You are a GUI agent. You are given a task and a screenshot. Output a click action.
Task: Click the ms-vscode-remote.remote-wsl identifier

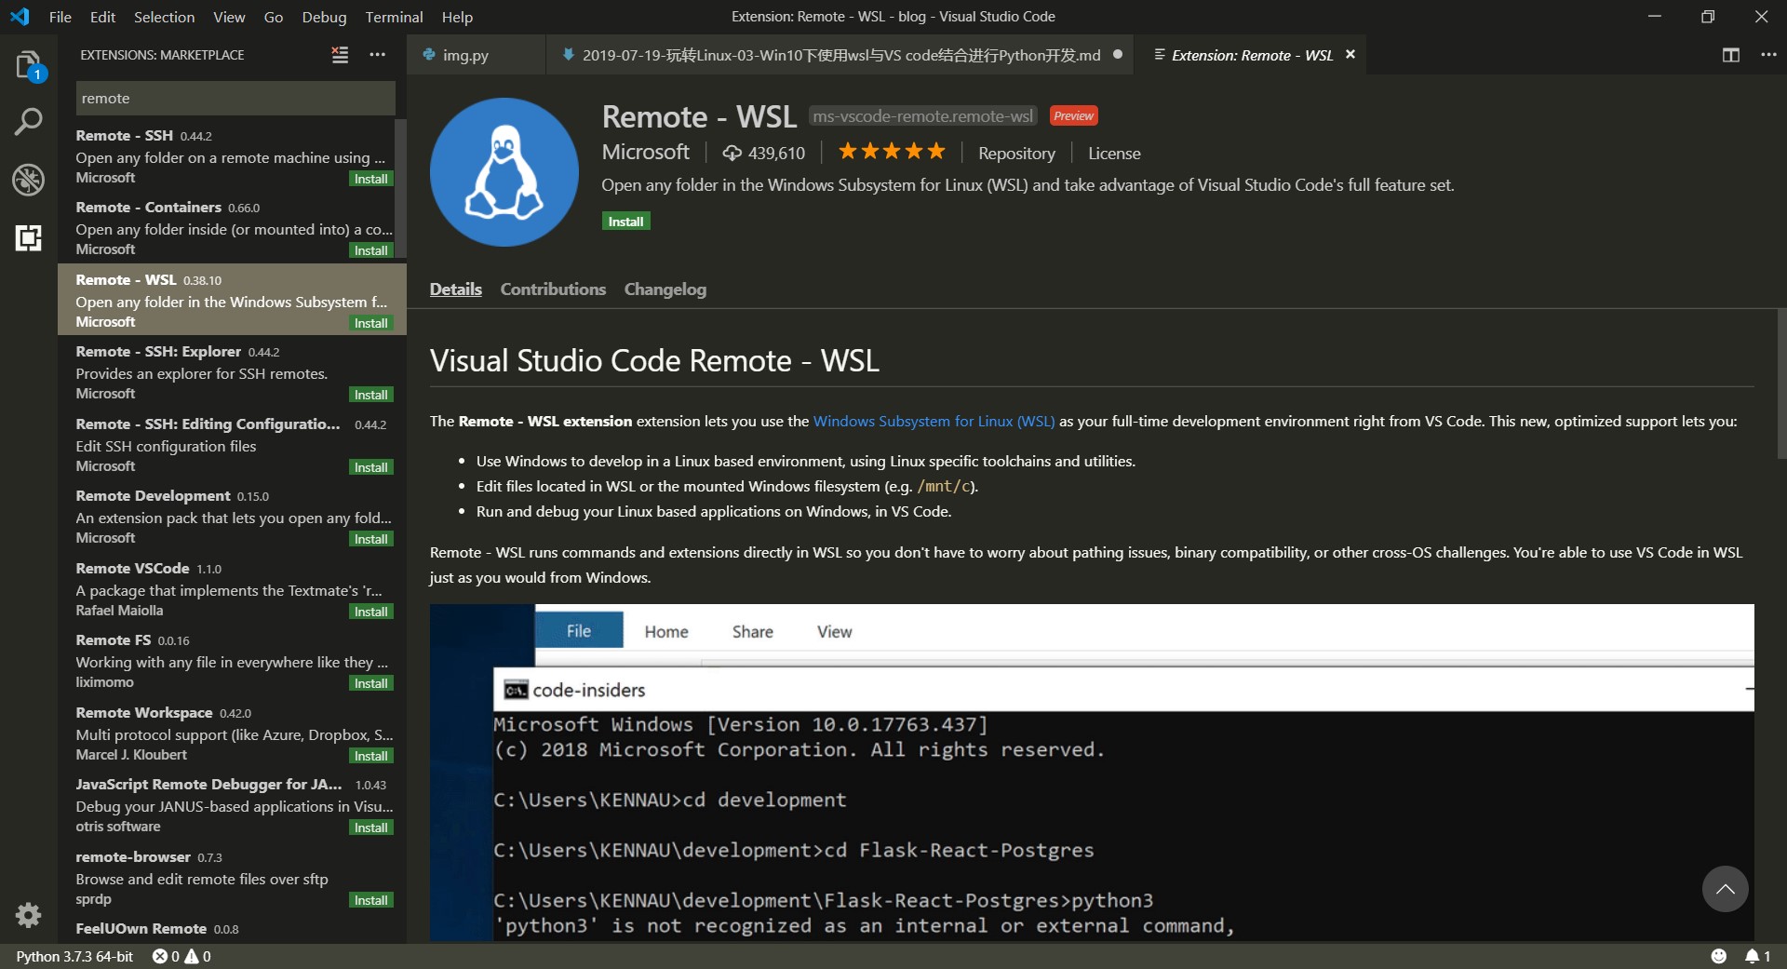[922, 116]
